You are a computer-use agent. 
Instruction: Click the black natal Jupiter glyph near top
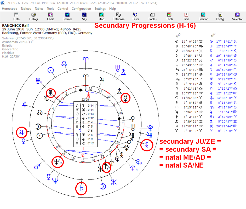[x=102, y=80]
